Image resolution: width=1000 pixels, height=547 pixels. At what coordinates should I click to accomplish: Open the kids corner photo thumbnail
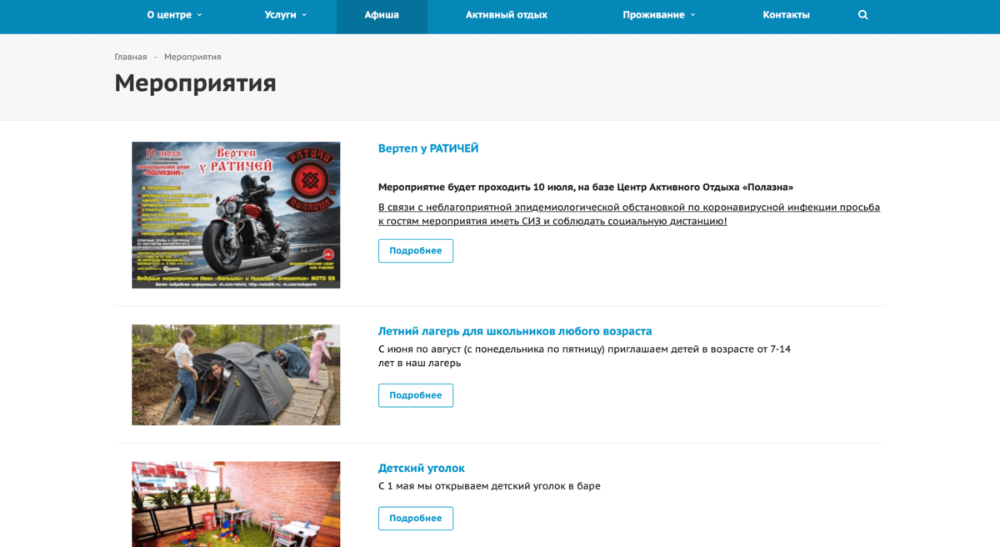point(236,504)
